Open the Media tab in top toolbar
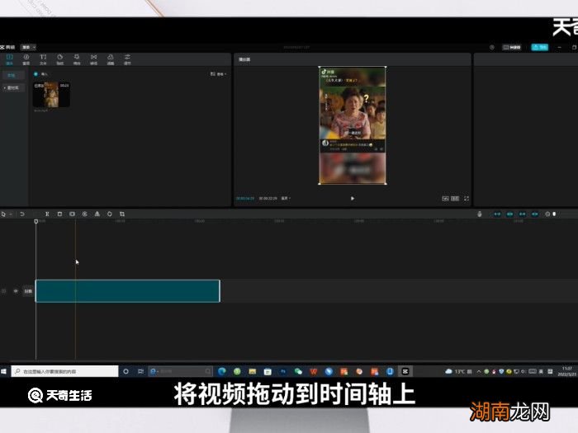 9,59
